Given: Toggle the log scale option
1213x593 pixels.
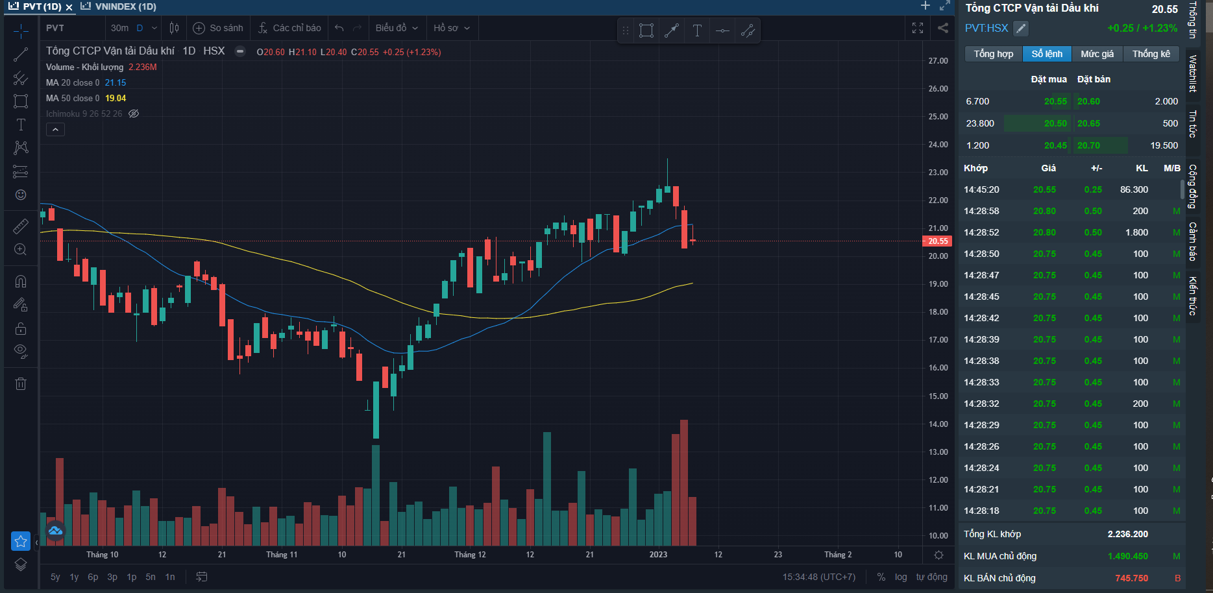Looking at the screenshot, I should point(901,577).
